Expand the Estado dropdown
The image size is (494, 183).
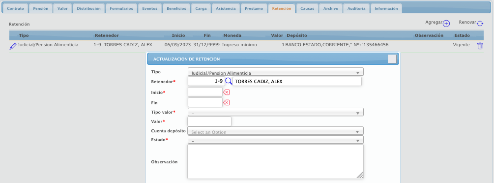276,140
